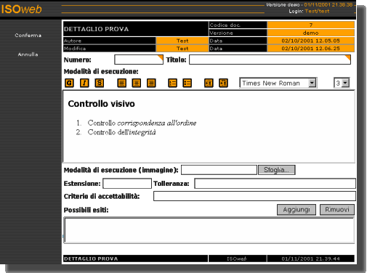The image size is (367, 273).
Task: Align text right in editor
Action: pyautogui.click(x=151, y=83)
